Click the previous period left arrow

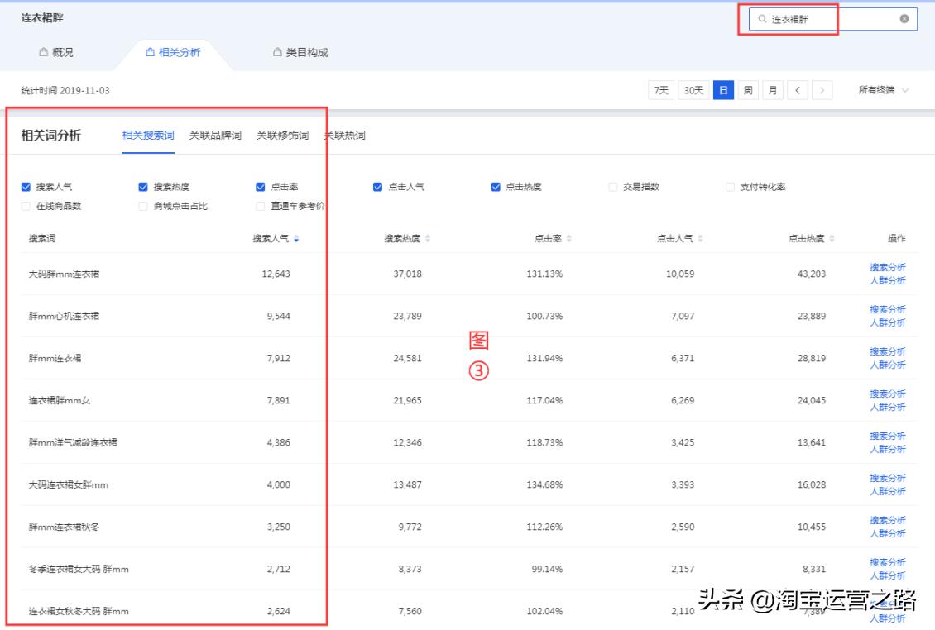coord(798,90)
